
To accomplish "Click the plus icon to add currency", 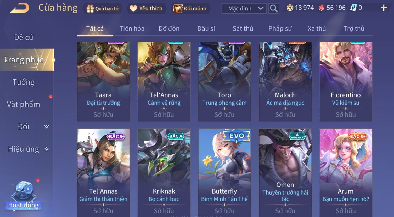I will click(384, 8).
